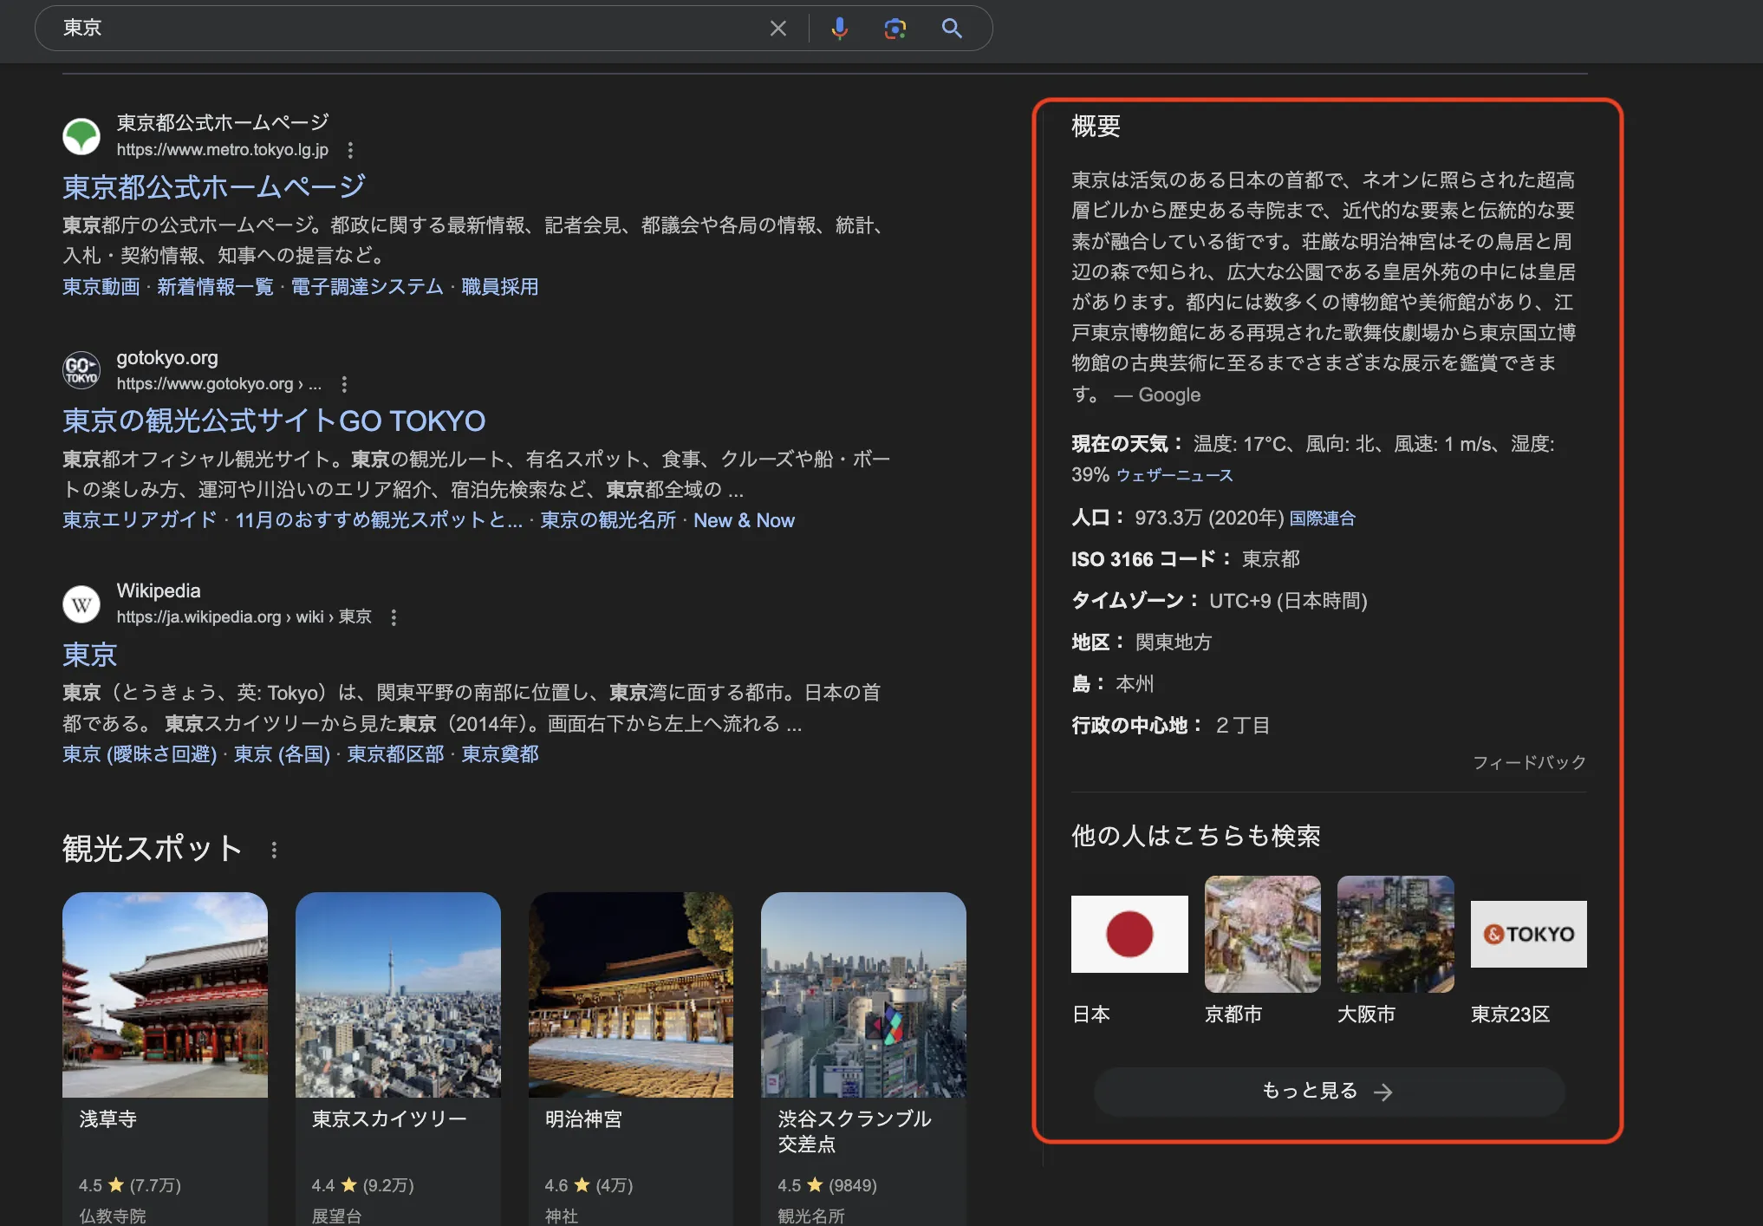Click the 渋谷スクランブル交差点 4.5 rating text
The image size is (1763, 1226).
pyautogui.click(x=827, y=1185)
